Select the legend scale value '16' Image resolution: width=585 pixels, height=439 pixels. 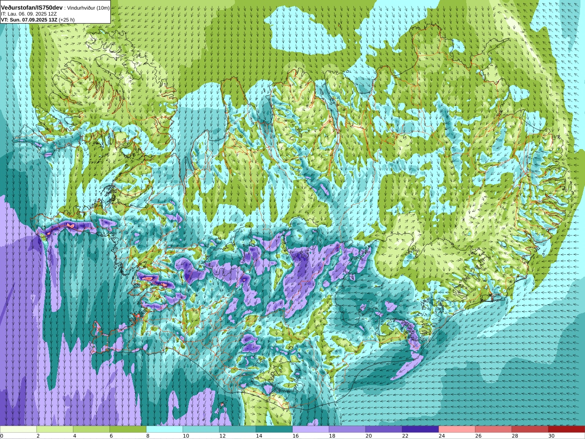295,436
